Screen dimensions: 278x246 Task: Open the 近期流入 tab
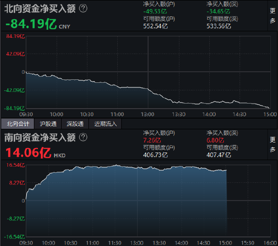tap(105, 124)
